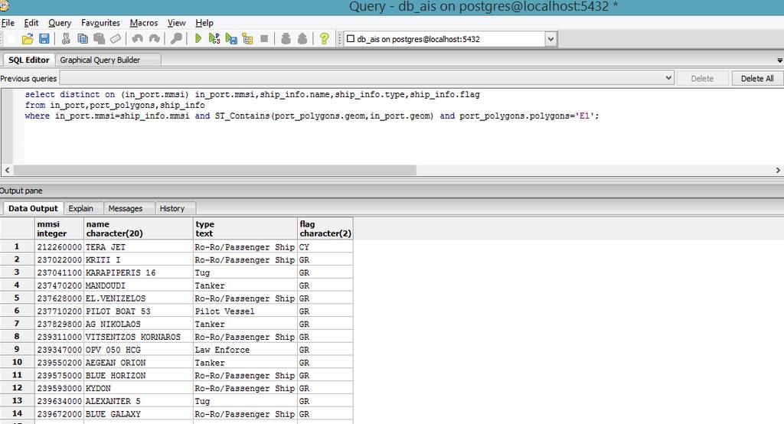Viewport: 784px width, 424px height.
Task: Switch to the SQL Editor tab
Action: pyautogui.click(x=29, y=60)
